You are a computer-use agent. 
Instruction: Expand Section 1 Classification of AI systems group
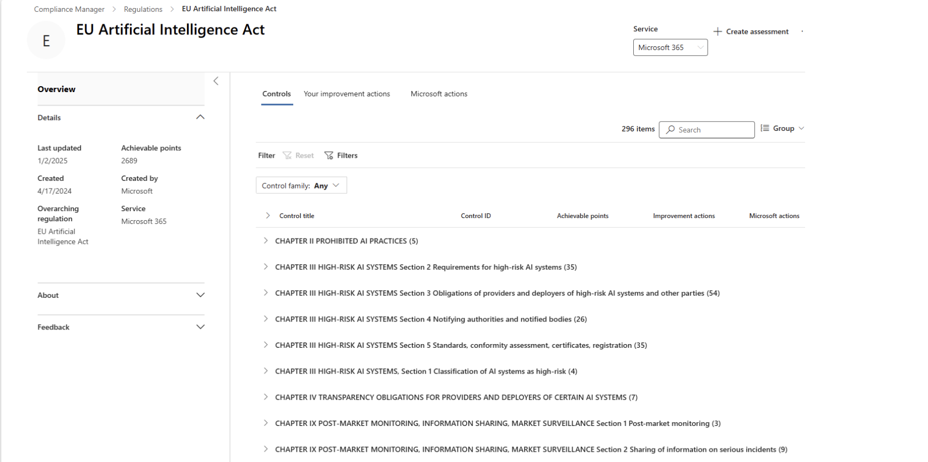point(266,371)
